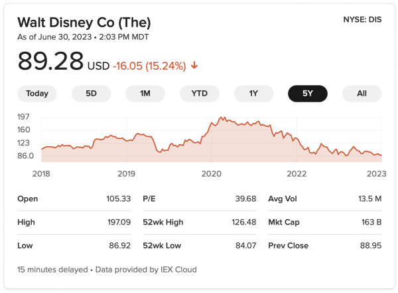Show All-time price history
The height and width of the screenshot is (293, 398).
pyautogui.click(x=362, y=94)
